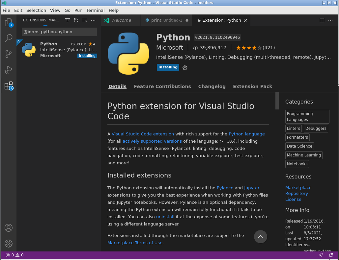Filter extensions with the funnel icon

coord(68,20)
